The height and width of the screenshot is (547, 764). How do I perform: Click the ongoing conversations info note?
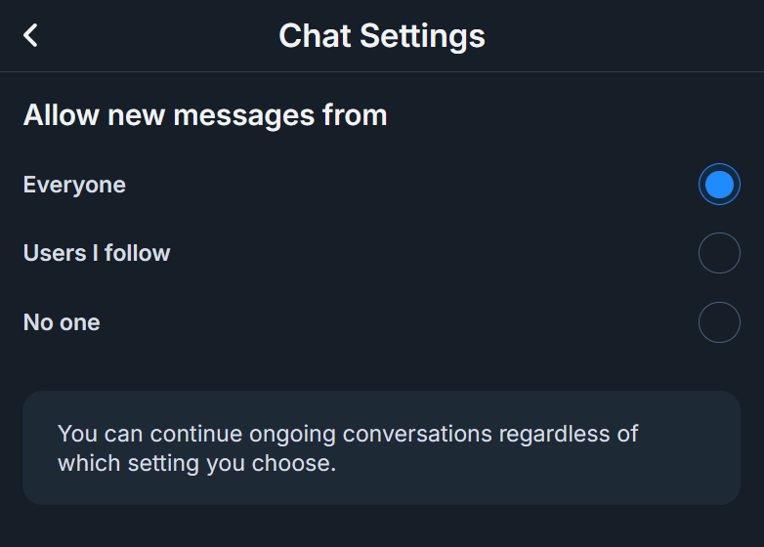coord(381,447)
